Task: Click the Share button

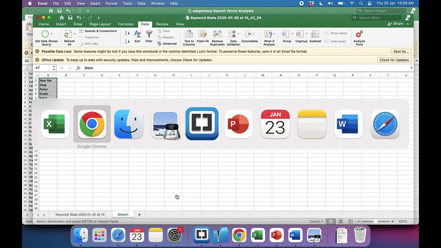Action: click(395, 24)
